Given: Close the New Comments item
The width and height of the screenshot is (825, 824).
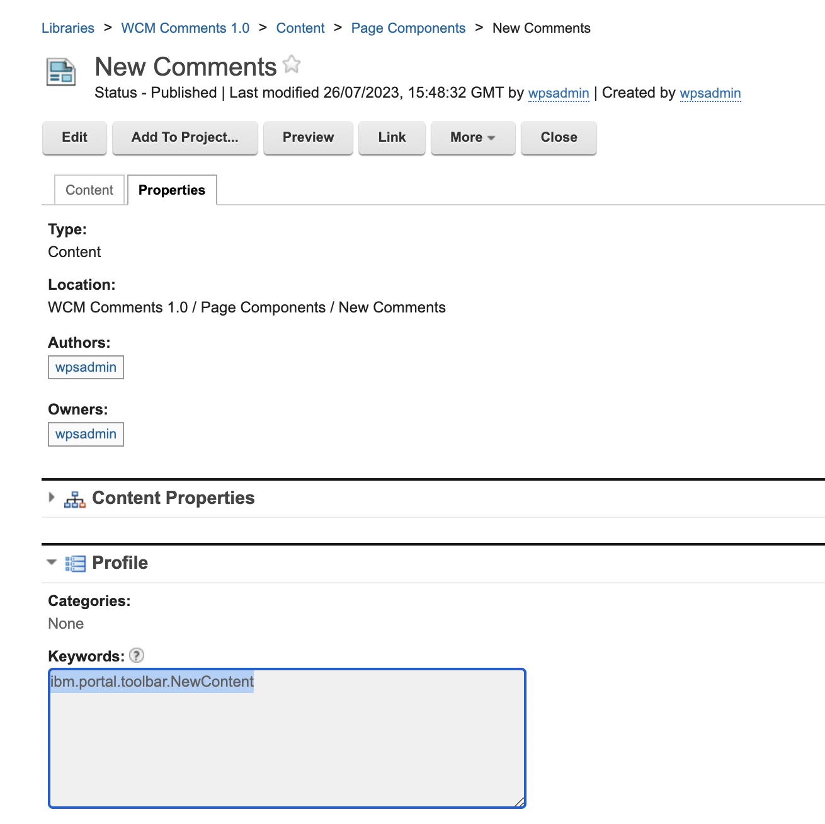Looking at the screenshot, I should click(558, 137).
